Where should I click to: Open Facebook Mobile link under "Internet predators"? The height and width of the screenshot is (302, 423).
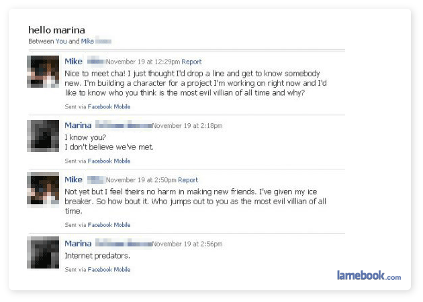[109, 270]
